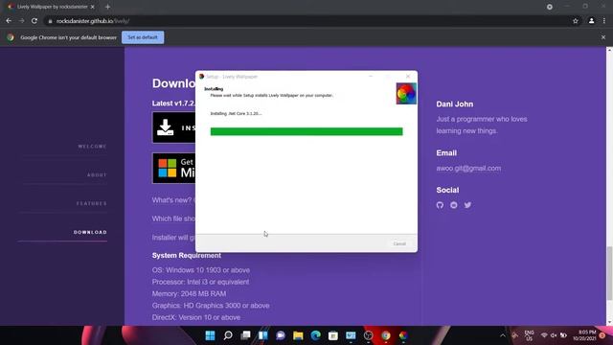Click the awoo.git@gmail.com email link
Viewport: 613px width, 345px height.
click(x=468, y=169)
